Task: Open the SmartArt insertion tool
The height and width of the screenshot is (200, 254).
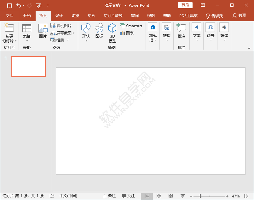Action: tap(131, 26)
